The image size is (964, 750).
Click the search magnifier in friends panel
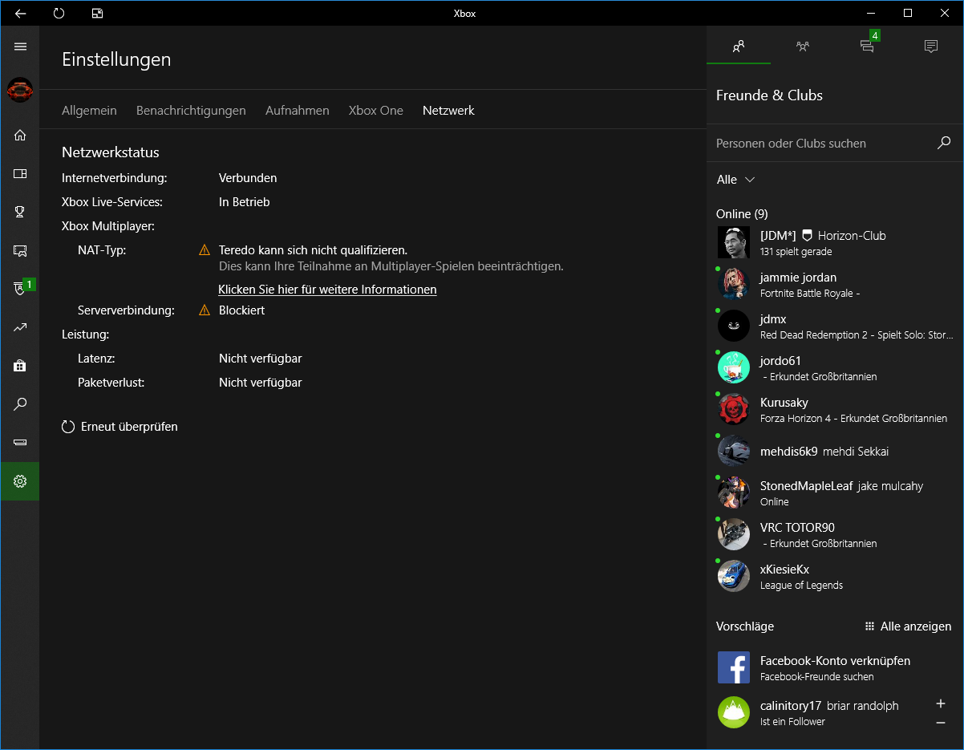pos(944,143)
